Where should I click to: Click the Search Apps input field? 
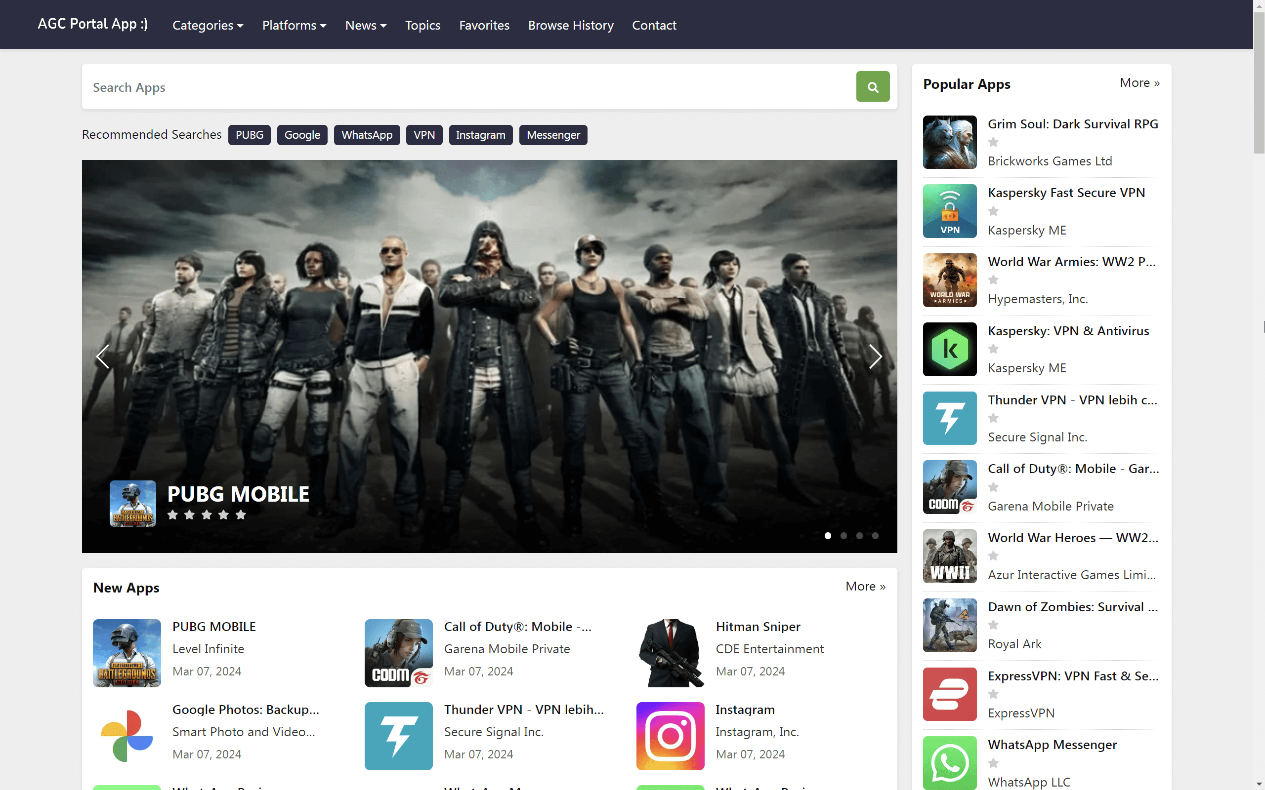tap(469, 87)
